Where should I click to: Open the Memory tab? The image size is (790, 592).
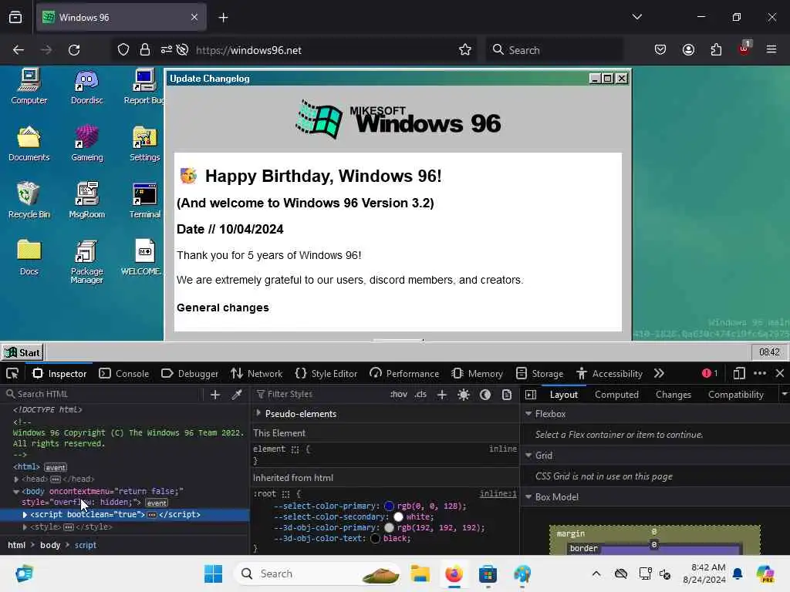477,374
